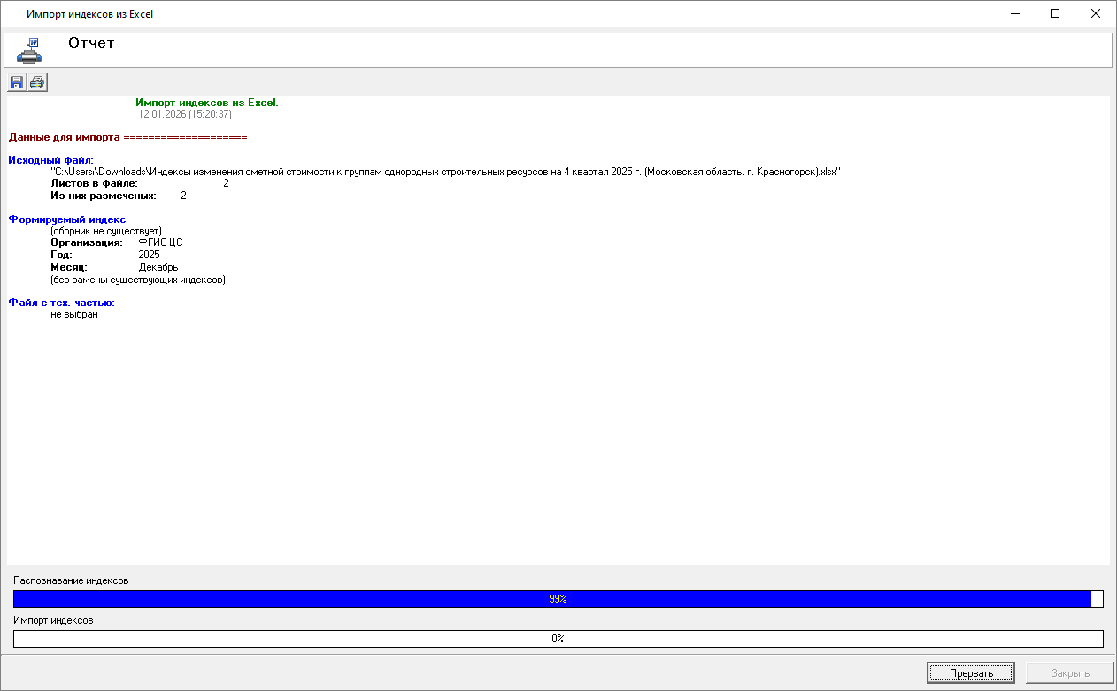Click the Файл с тех. частью heading

coord(62,303)
